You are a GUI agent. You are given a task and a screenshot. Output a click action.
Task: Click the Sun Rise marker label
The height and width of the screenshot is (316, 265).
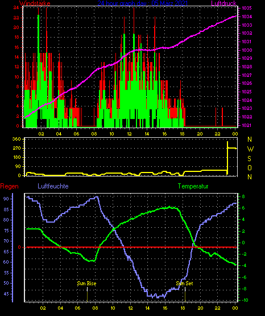(87, 284)
